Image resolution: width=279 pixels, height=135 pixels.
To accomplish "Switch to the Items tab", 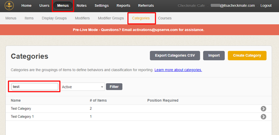I will (x=29, y=18).
